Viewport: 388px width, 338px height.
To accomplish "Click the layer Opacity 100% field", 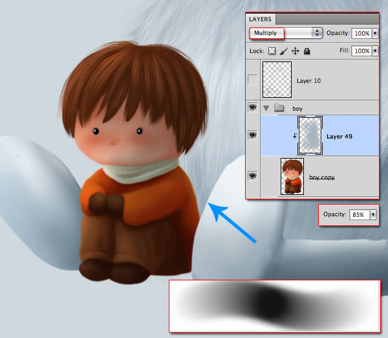I will [361, 33].
